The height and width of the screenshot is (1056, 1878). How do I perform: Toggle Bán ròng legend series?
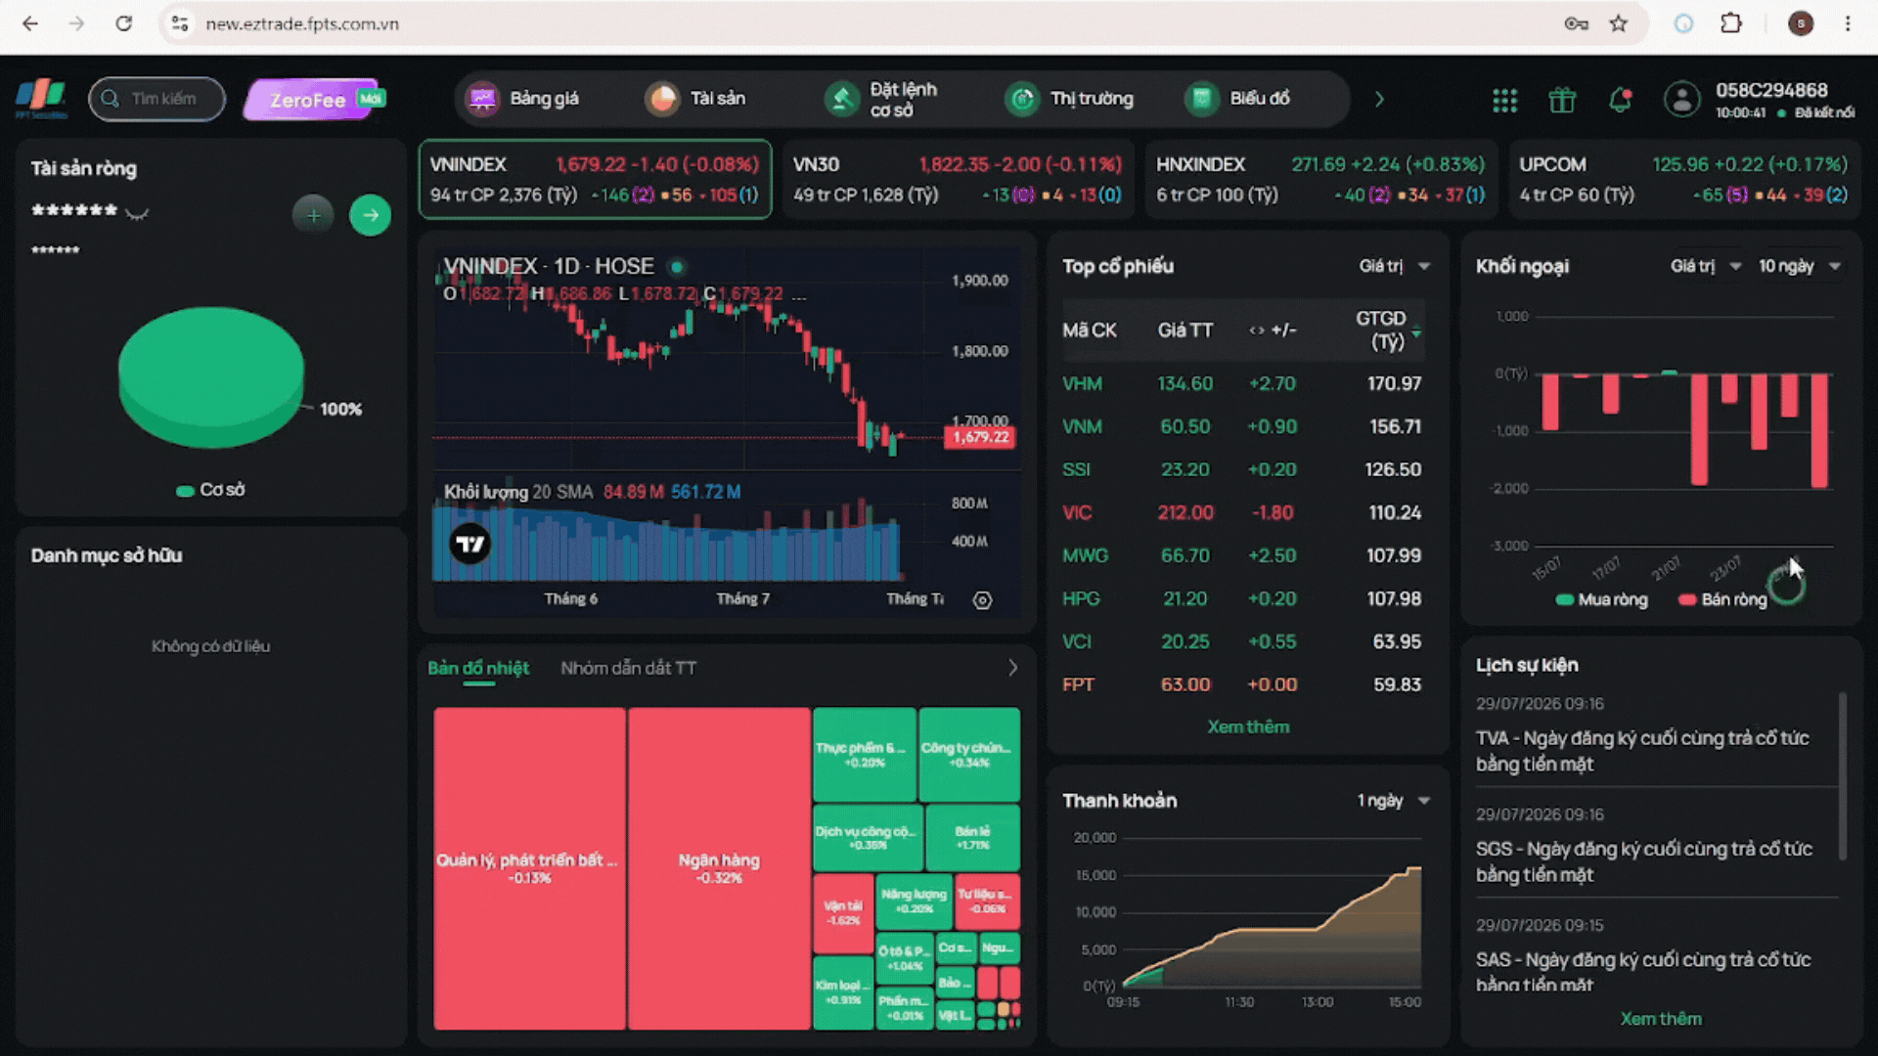tap(1723, 599)
